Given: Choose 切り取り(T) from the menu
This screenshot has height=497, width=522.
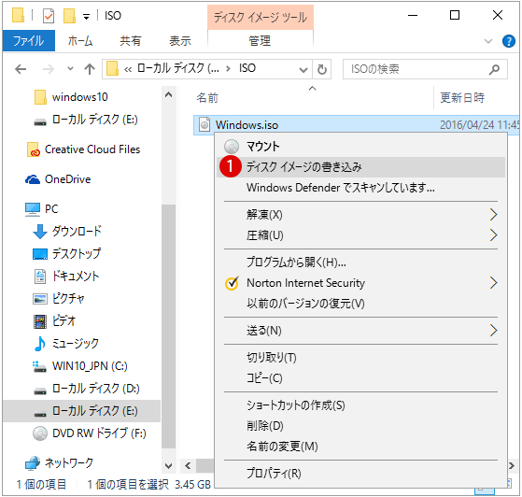Looking at the screenshot, I should click(360, 358).
